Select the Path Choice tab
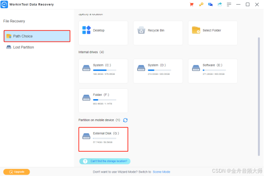Image resolution: width=264 pixels, height=176 pixels. [37, 36]
